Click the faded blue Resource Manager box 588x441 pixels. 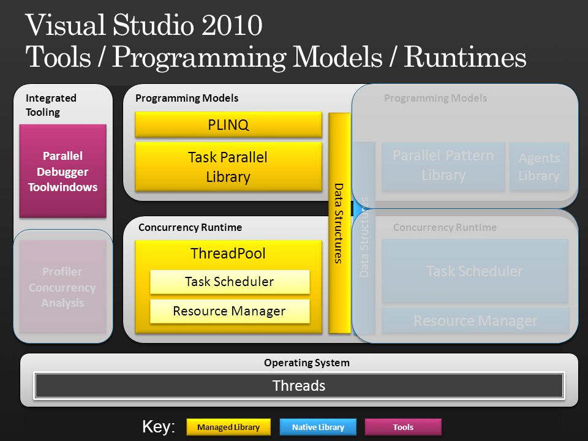(475, 321)
